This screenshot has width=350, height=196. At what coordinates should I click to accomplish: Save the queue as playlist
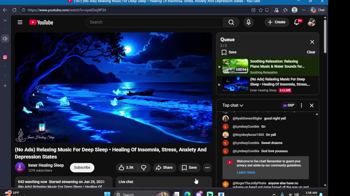[x=229, y=52]
